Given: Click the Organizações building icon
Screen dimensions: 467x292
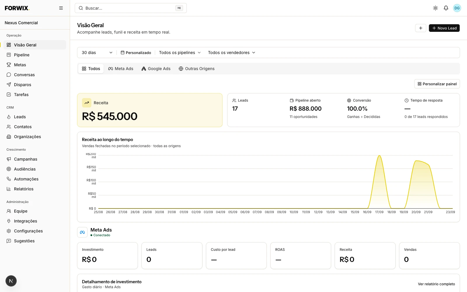Looking at the screenshot, I should (x=9, y=137).
